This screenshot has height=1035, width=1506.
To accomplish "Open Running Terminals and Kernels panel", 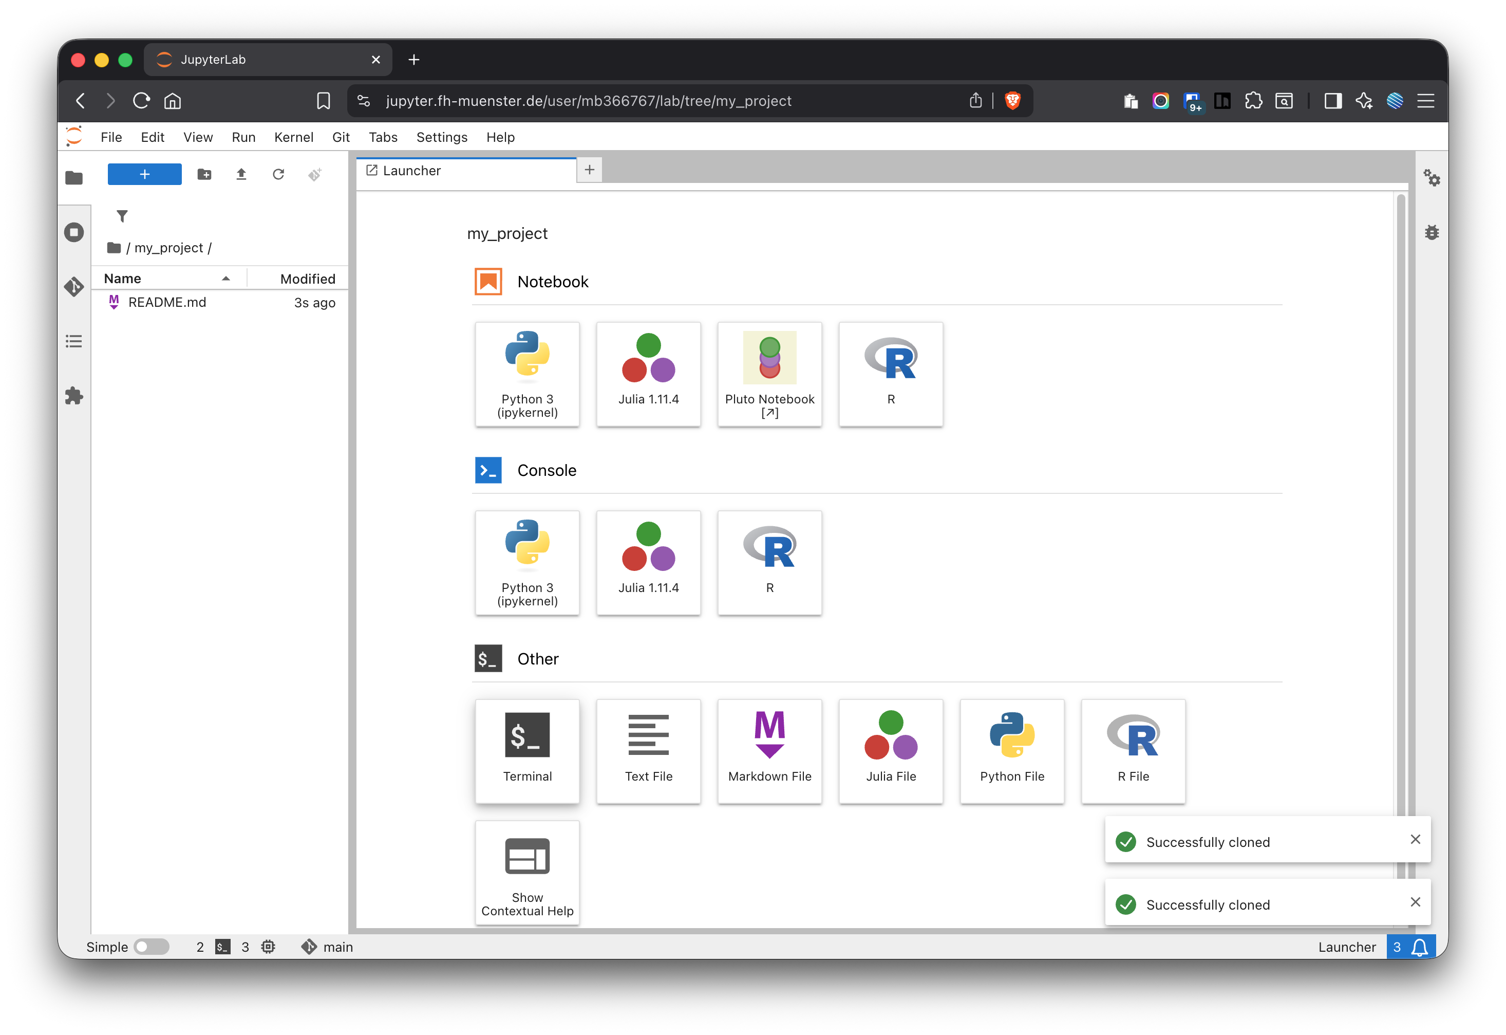I will [x=74, y=232].
